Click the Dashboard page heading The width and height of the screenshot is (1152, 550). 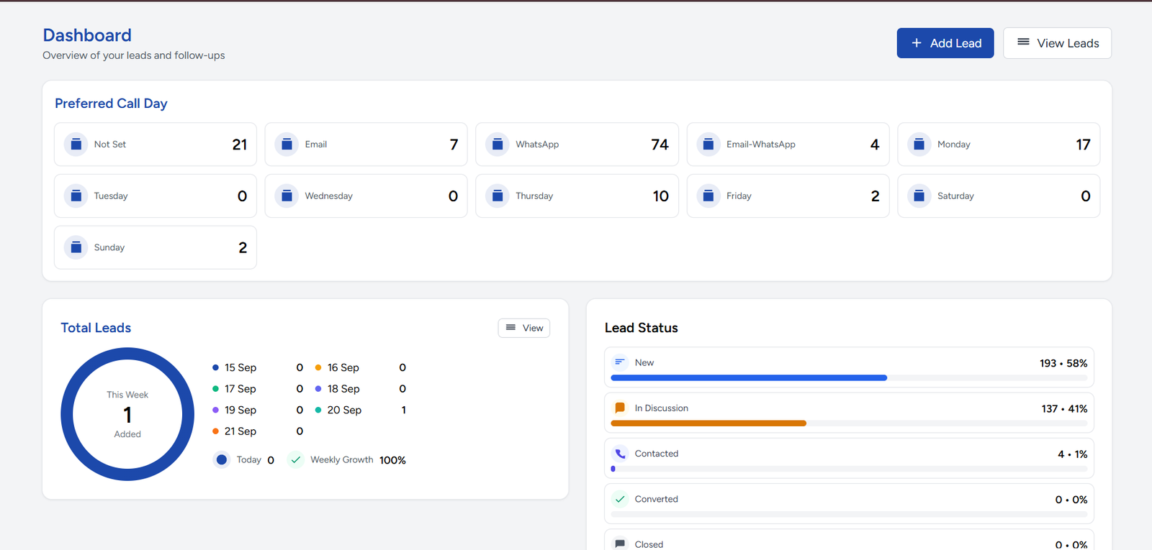[87, 35]
